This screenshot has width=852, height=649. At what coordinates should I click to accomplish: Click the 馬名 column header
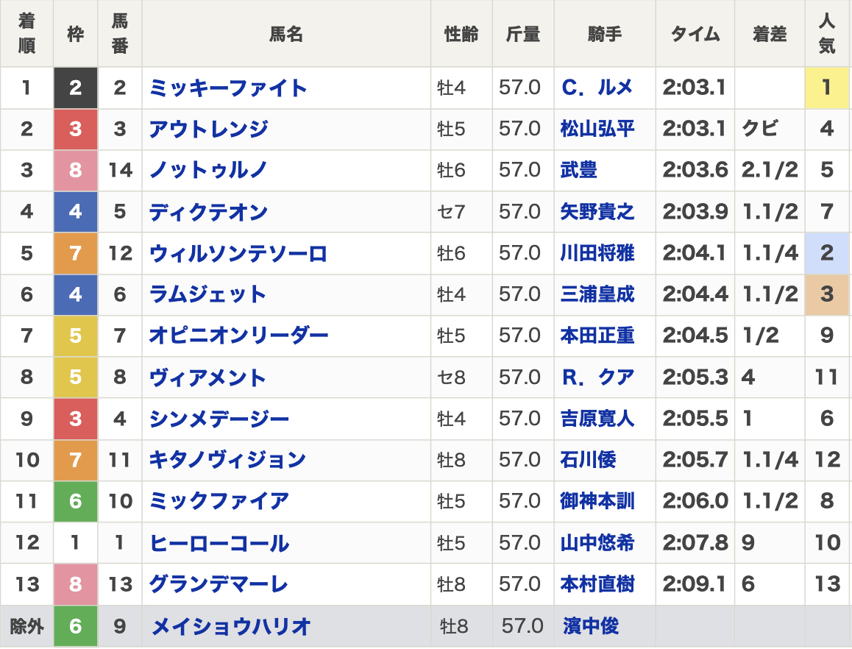pyautogui.click(x=286, y=34)
